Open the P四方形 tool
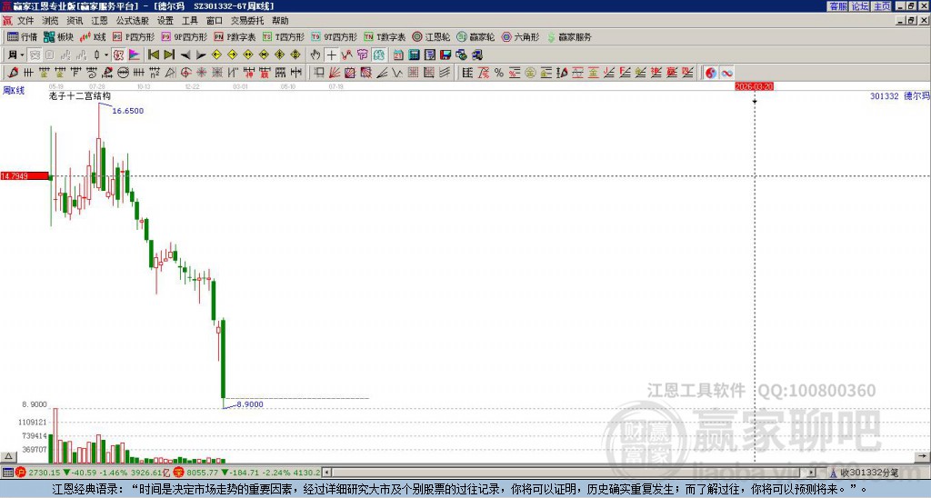This screenshot has height=498, width=931. pyautogui.click(x=134, y=36)
